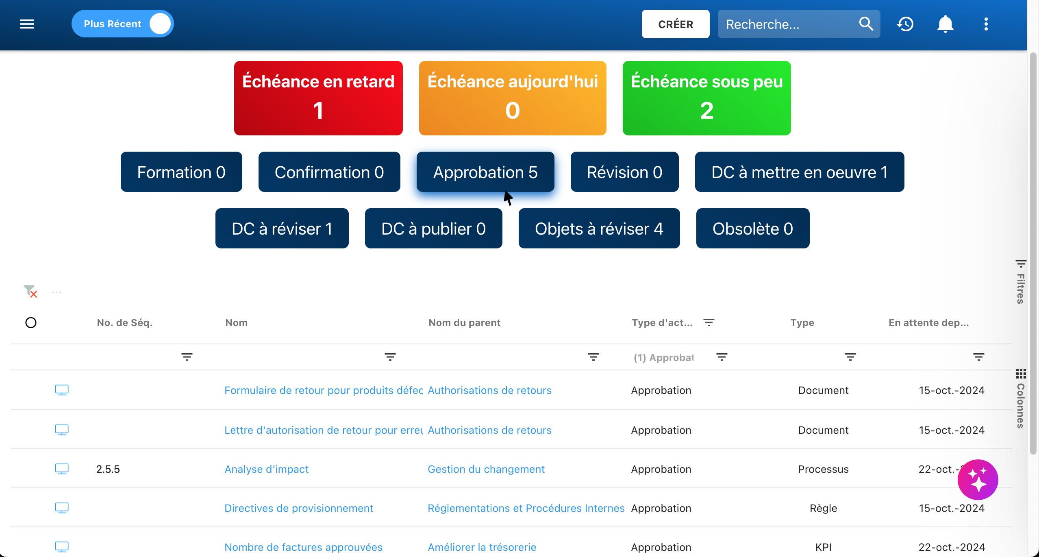The height and width of the screenshot is (557, 1039).
Task: Open filter menu under No. de Séq. column
Action: click(187, 357)
